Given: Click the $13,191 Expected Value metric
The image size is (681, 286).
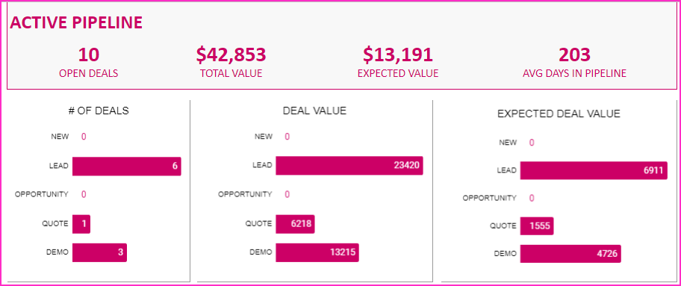Looking at the screenshot, I should pyautogui.click(x=398, y=63).
